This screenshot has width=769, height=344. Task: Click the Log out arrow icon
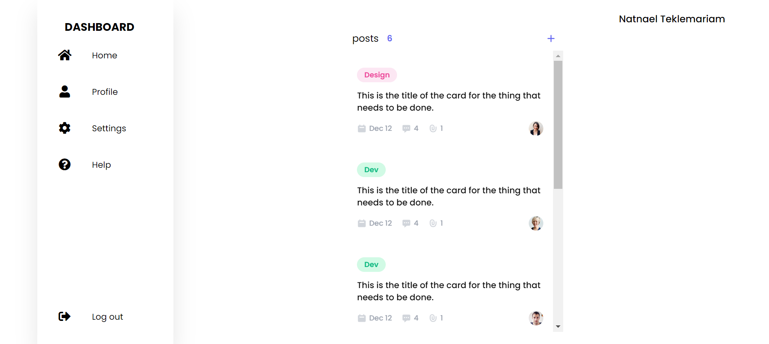pyautogui.click(x=65, y=316)
